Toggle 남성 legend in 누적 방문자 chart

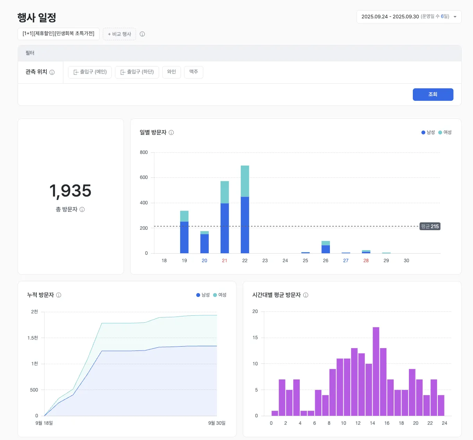203,295
